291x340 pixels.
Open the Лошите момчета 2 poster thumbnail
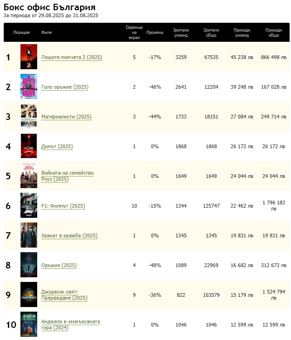tap(28, 57)
